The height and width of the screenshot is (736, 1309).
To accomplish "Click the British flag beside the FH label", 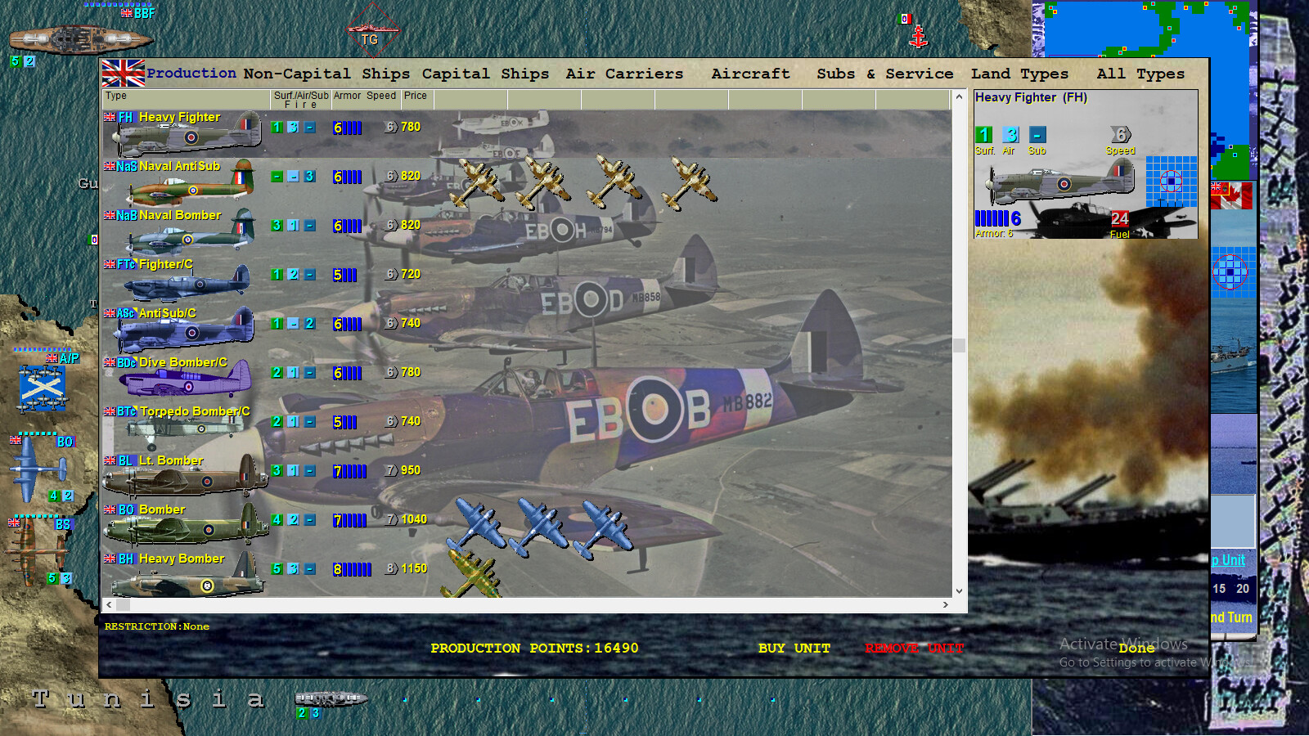I will click(x=109, y=117).
